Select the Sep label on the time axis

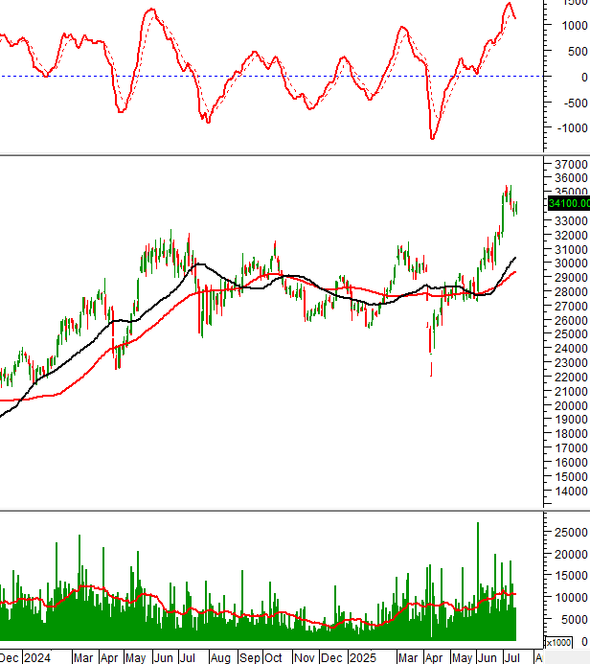(250, 657)
